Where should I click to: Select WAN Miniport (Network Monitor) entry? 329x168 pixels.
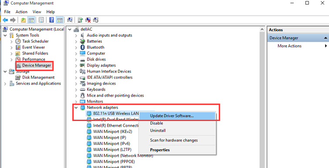(x=123, y=156)
